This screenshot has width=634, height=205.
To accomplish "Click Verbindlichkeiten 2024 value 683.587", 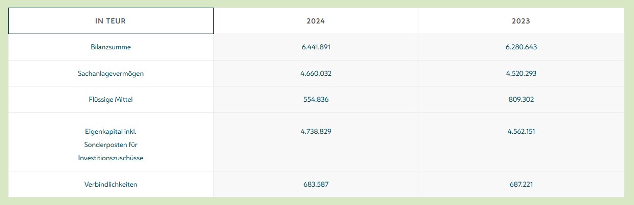I will (316, 184).
